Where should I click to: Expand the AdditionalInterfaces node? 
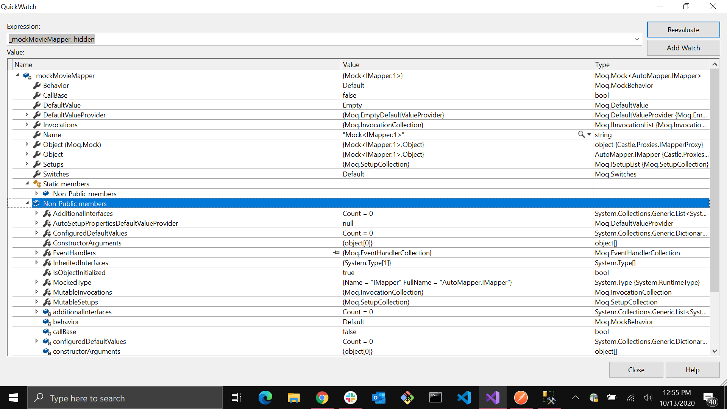pos(36,213)
